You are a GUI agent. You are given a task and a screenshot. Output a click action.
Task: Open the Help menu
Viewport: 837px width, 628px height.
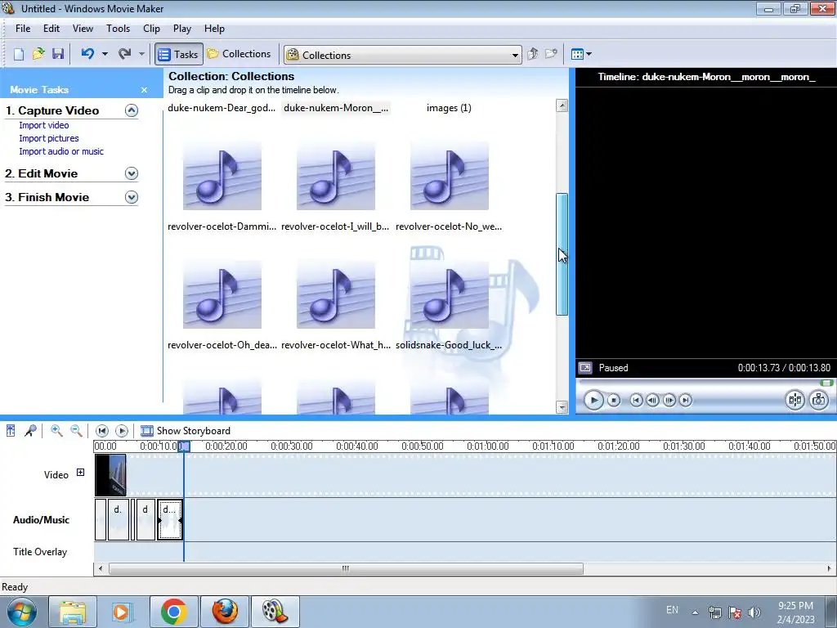[215, 29]
